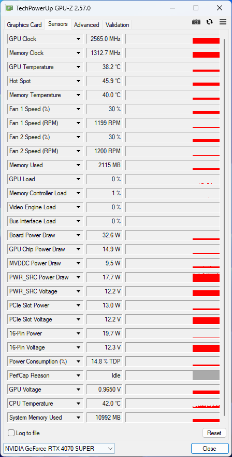Click the Reset button
The image size is (232, 457).
214,433
